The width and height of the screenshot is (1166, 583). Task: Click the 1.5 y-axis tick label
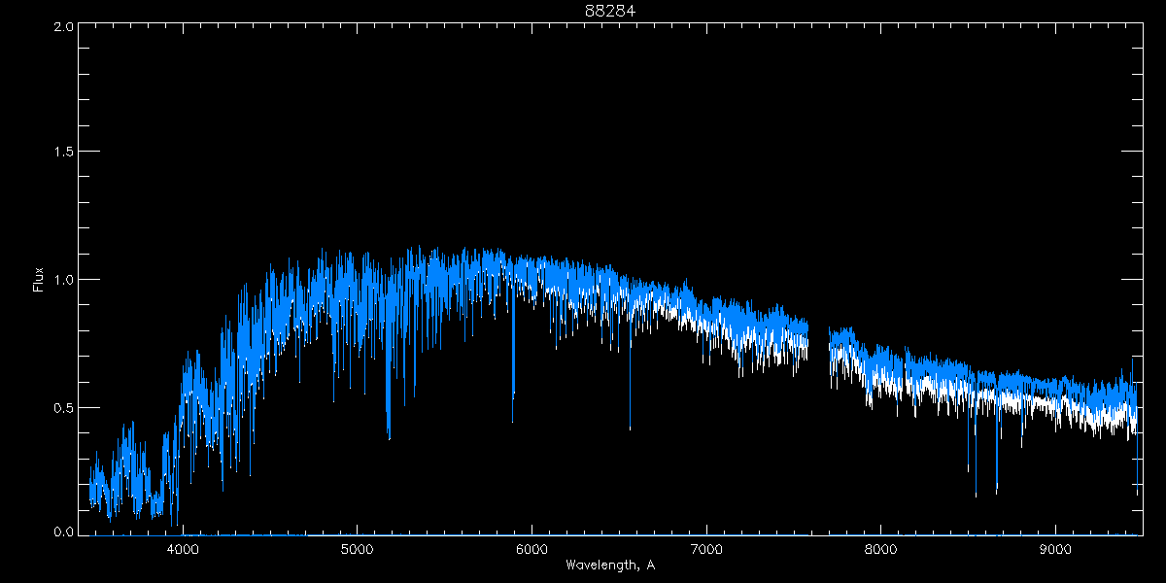click(62, 153)
